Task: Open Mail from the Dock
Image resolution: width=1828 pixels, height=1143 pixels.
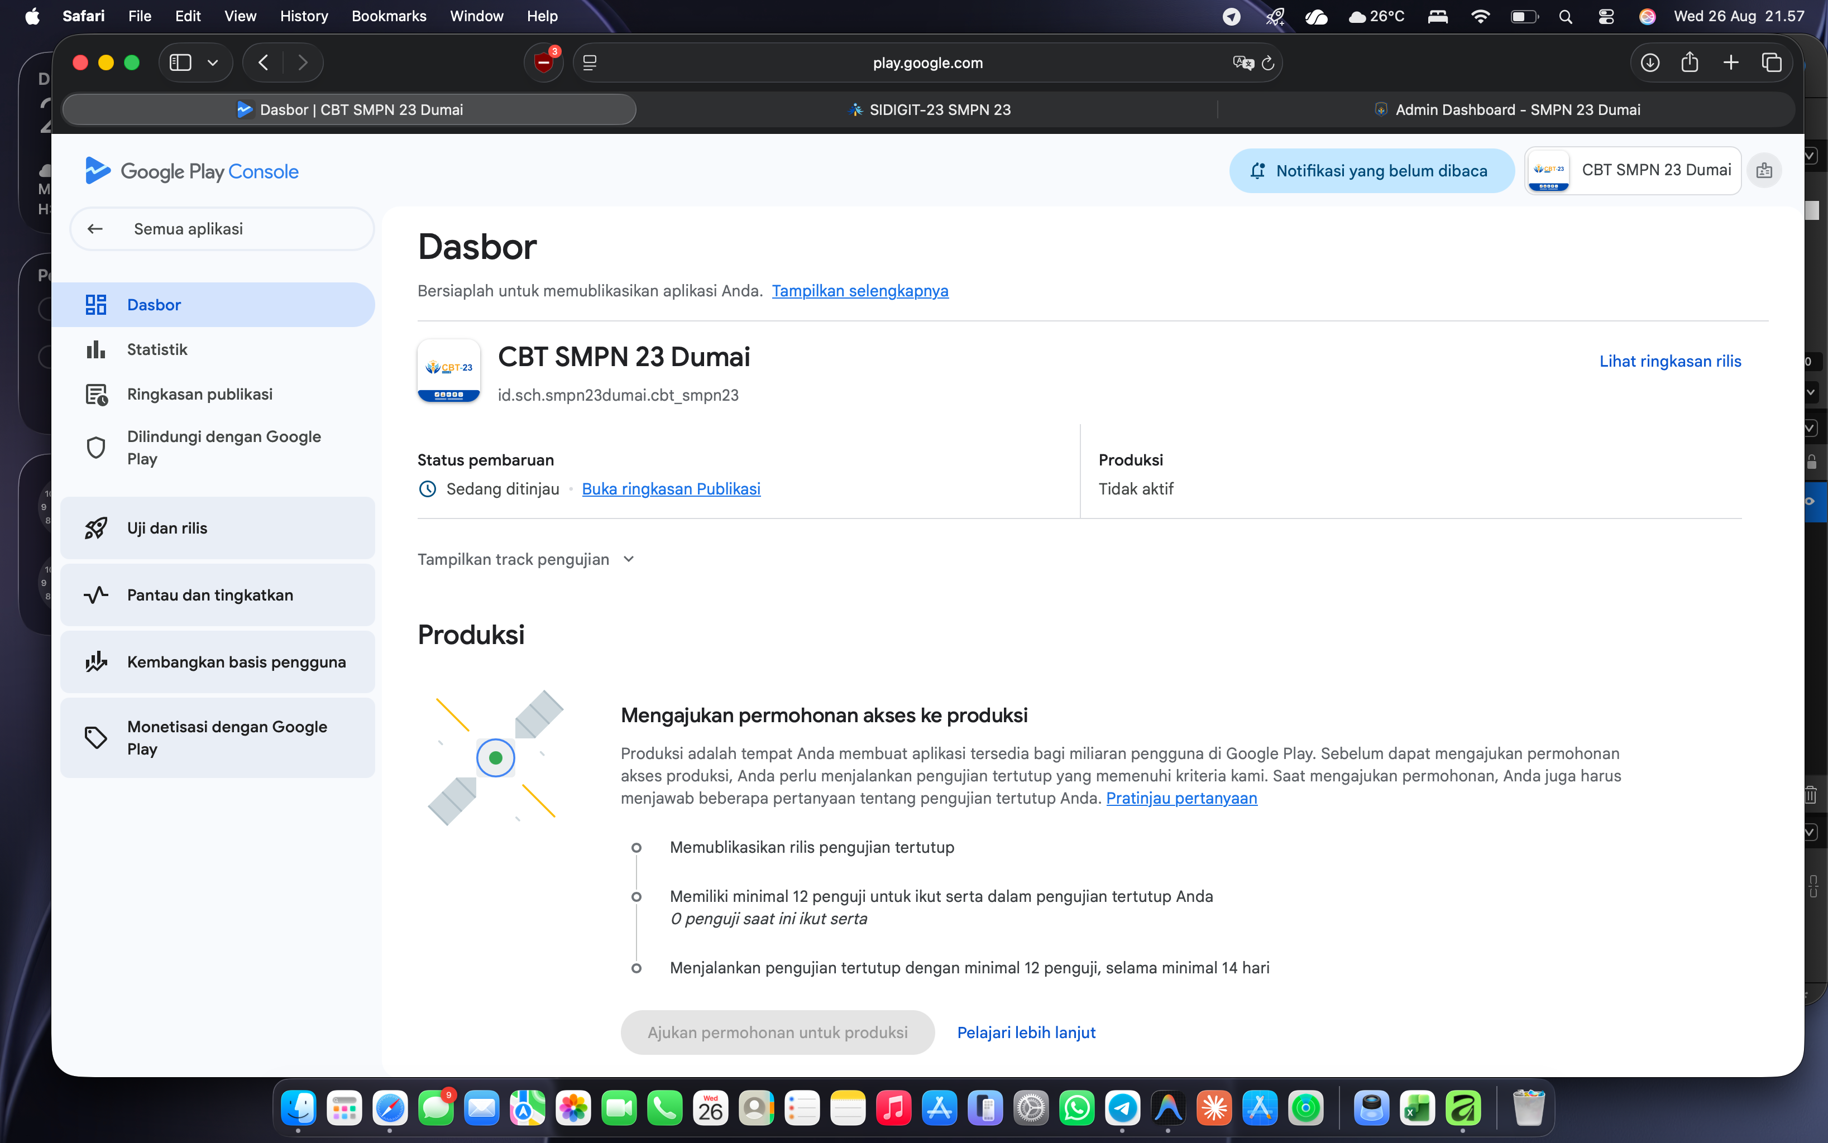Action: click(482, 1108)
